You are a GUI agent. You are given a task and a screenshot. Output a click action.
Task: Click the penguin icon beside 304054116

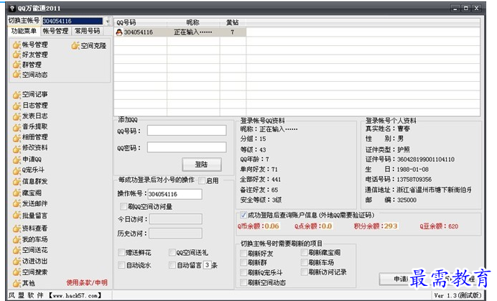coord(119,32)
